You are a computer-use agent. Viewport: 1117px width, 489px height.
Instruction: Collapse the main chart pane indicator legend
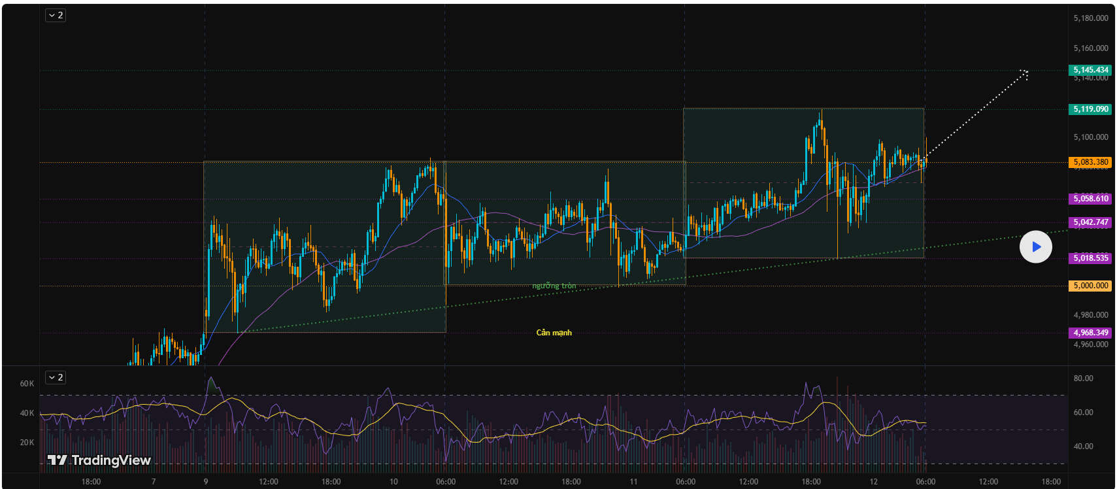click(55, 15)
